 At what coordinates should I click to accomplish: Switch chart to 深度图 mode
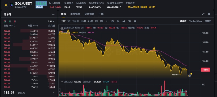point(208,21)
